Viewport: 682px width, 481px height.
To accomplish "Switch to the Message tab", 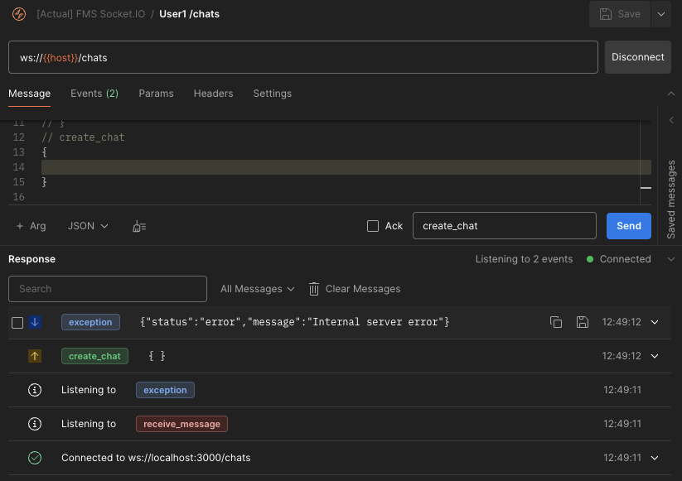I will click(x=30, y=94).
